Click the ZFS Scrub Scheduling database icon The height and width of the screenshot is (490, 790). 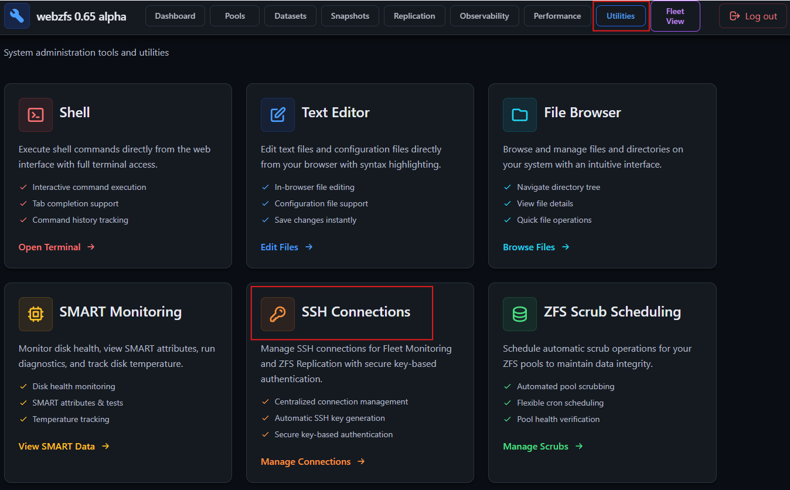[520, 314]
